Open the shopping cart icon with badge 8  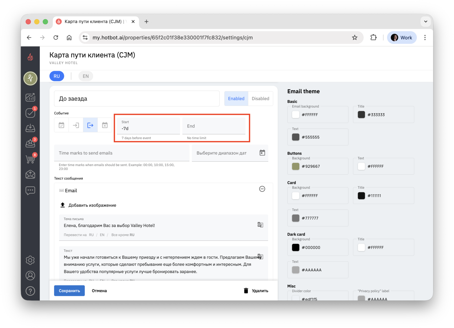click(x=30, y=159)
